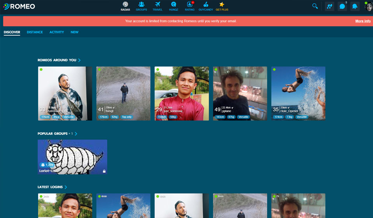The width and height of the screenshot is (373, 218).
Task: Expand the Popular Groups section arrow
Action: tap(76, 134)
